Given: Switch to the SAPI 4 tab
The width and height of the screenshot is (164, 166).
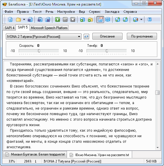Looking at the screenshot, I should [x=9, y=28].
